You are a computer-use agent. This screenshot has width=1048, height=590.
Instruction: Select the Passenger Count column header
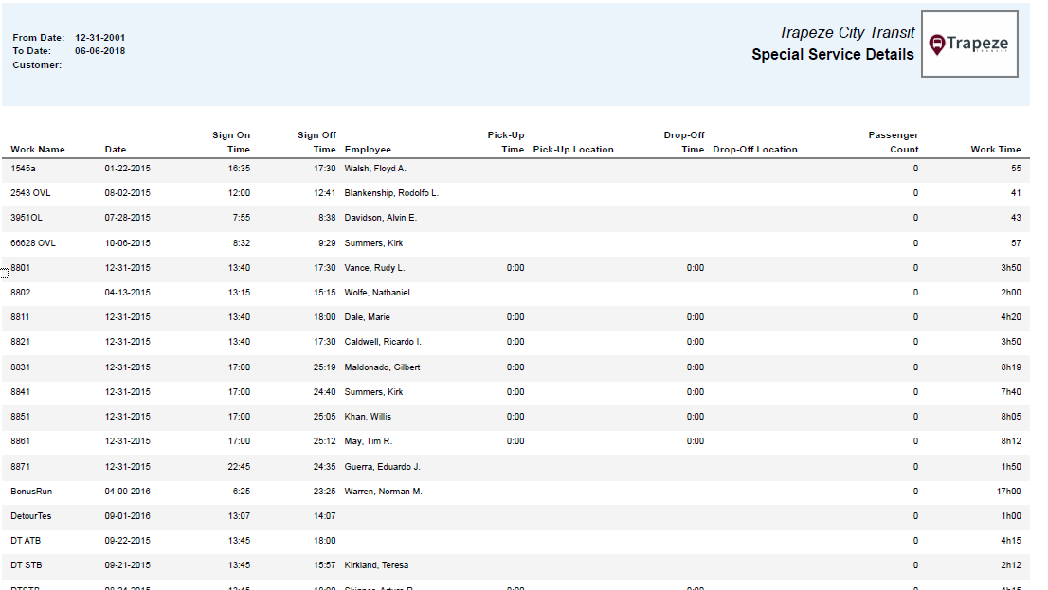[894, 142]
